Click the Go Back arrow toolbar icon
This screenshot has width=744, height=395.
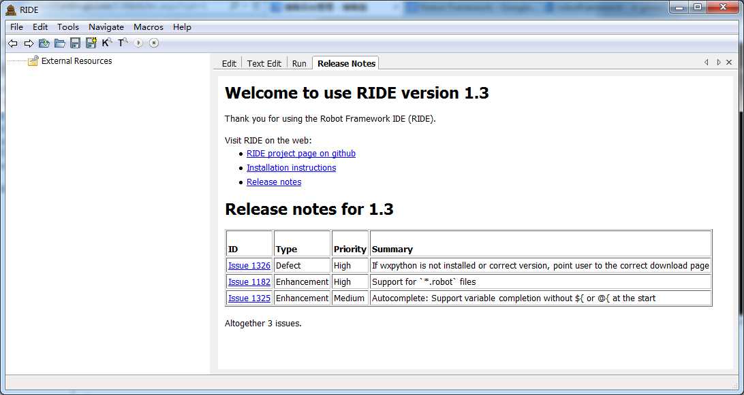pyautogui.click(x=13, y=44)
